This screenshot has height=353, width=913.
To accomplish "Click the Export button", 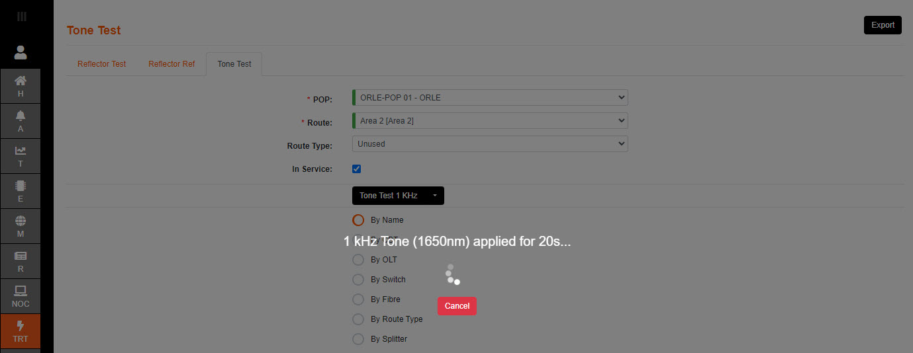I will point(883,25).
